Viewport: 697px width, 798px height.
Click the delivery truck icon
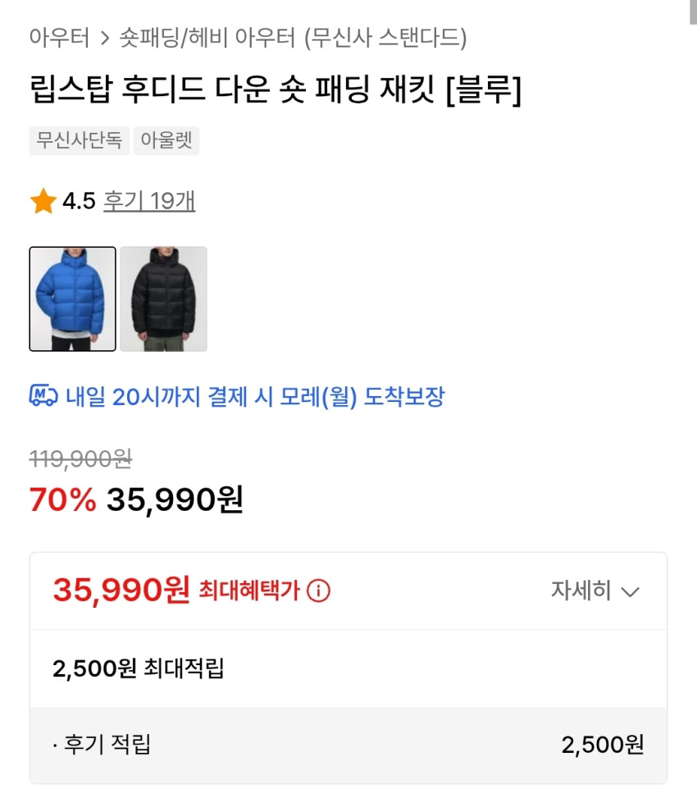[43, 397]
